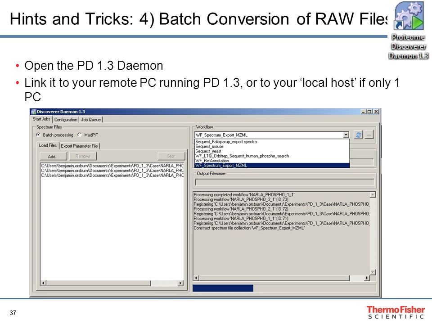The width and height of the screenshot is (432, 324).
Task: Open the Proteome Discoverer Daemon 1.3 shortcut icon
Action: click(409, 30)
